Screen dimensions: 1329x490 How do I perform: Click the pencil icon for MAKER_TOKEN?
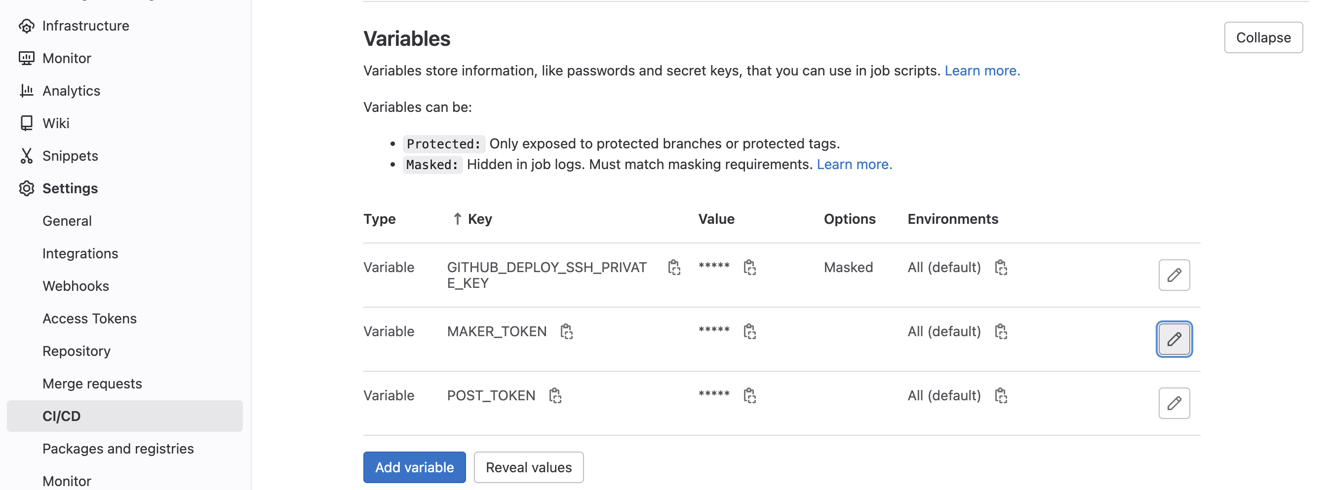(1173, 339)
